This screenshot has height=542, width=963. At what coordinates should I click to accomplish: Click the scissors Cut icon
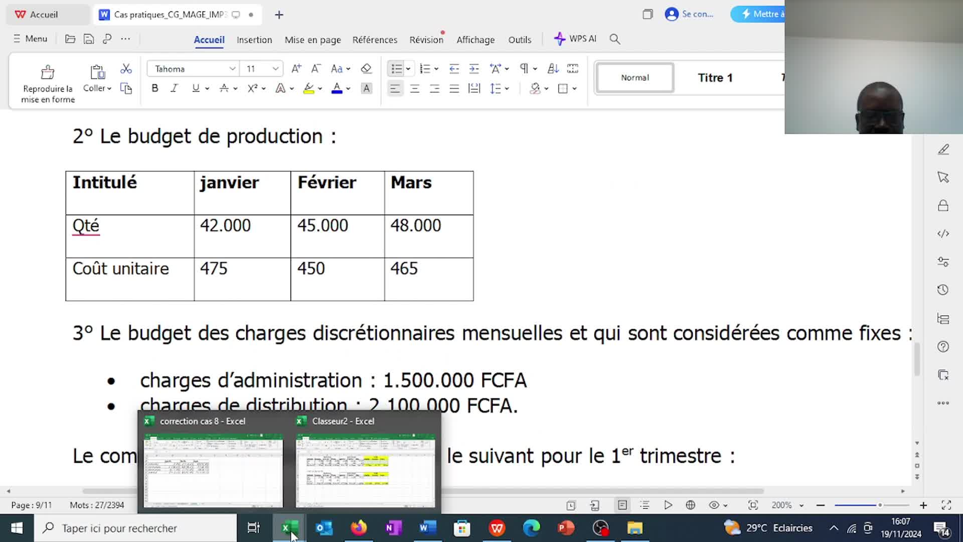(x=126, y=69)
